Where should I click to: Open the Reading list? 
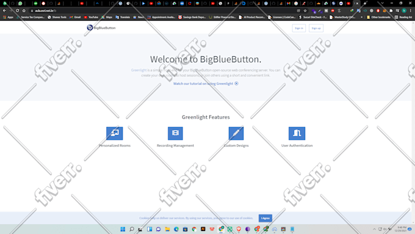tap(403, 17)
